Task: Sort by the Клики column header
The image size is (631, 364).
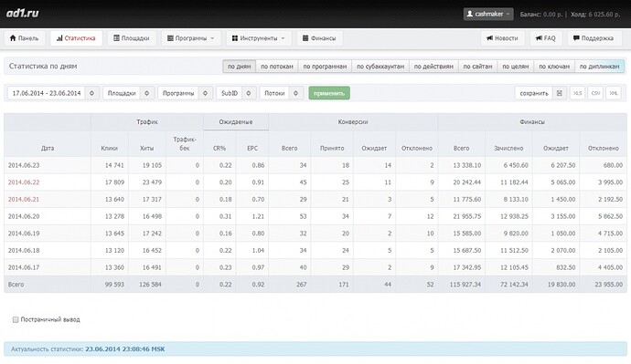Action: 110,148
